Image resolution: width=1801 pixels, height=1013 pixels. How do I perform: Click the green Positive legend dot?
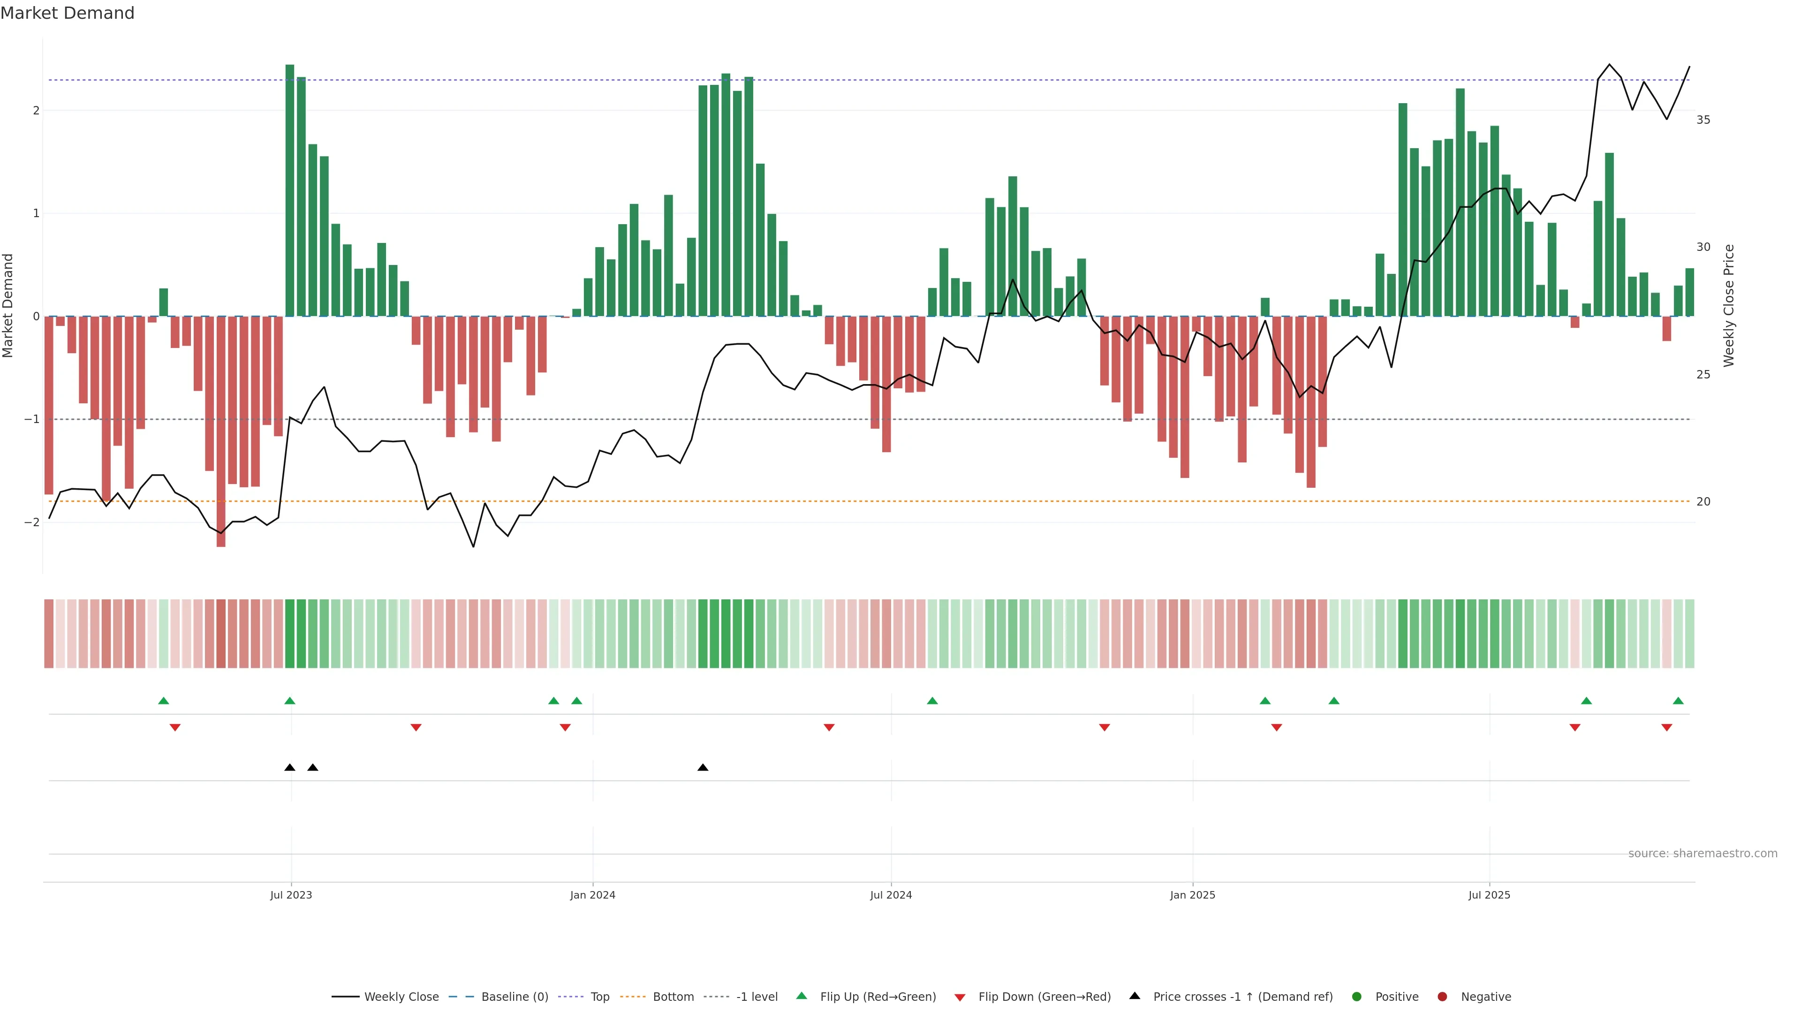[1357, 997]
